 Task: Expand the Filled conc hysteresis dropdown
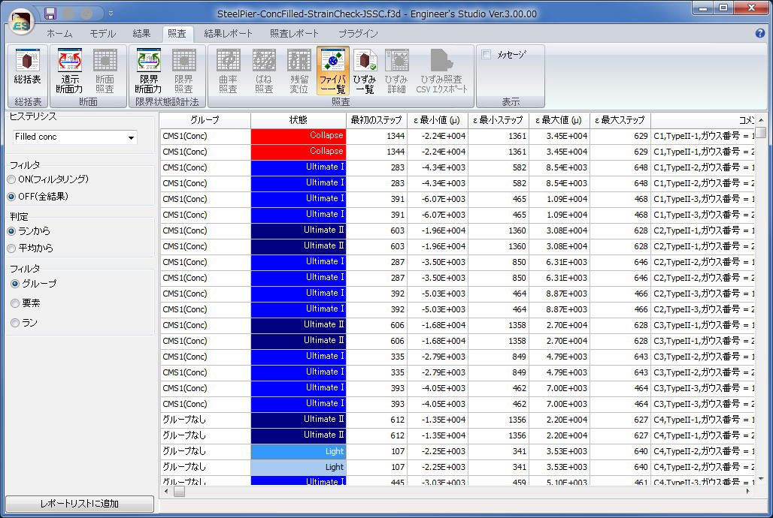coord(131,137)
